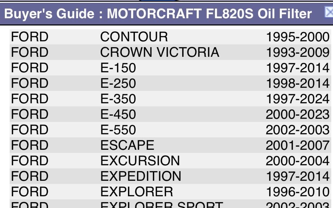Click the 1996-2010 year range
The height and width of the screenshot is (208, 333).
297,192
